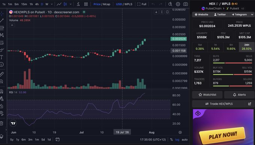Image resolution: width=255 pixels, height=145 pixels.
Task: Expand the more links chevron
Action: coord(252,15)
